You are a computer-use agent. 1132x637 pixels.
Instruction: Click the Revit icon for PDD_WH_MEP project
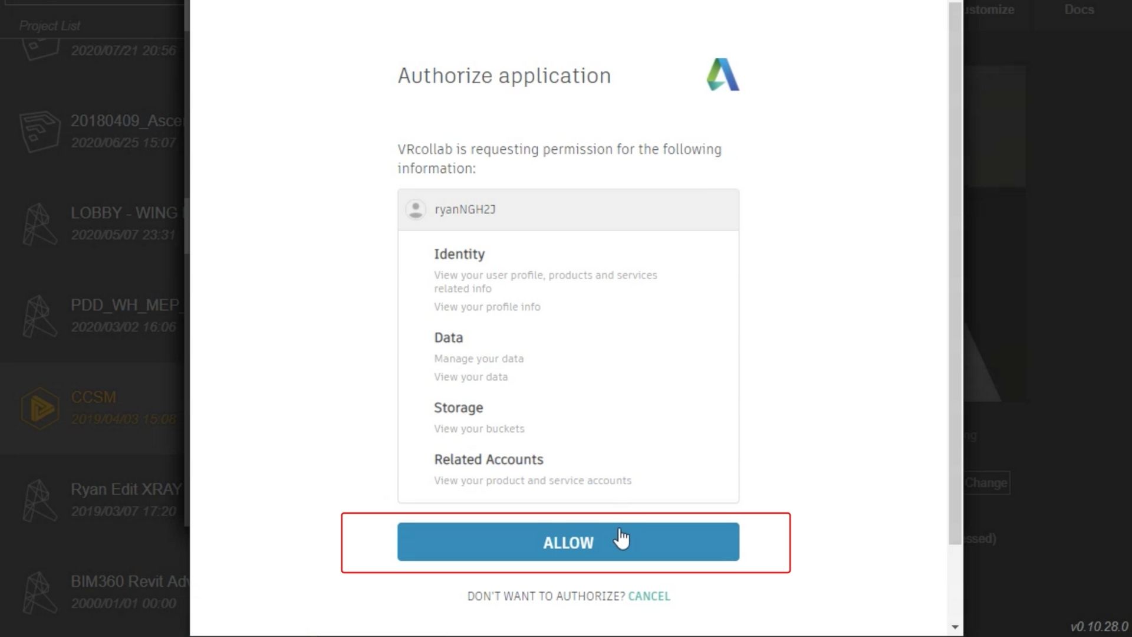click(40, 316)
